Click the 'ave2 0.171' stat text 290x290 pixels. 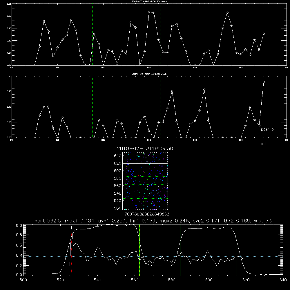[x=207, y=221]
